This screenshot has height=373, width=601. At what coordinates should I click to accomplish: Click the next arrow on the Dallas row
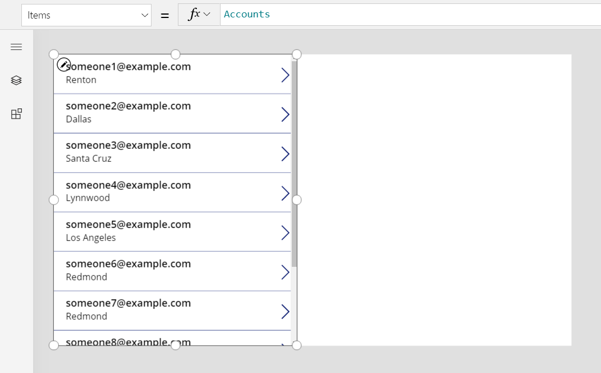pyautogui.click(x=285, y=114)
